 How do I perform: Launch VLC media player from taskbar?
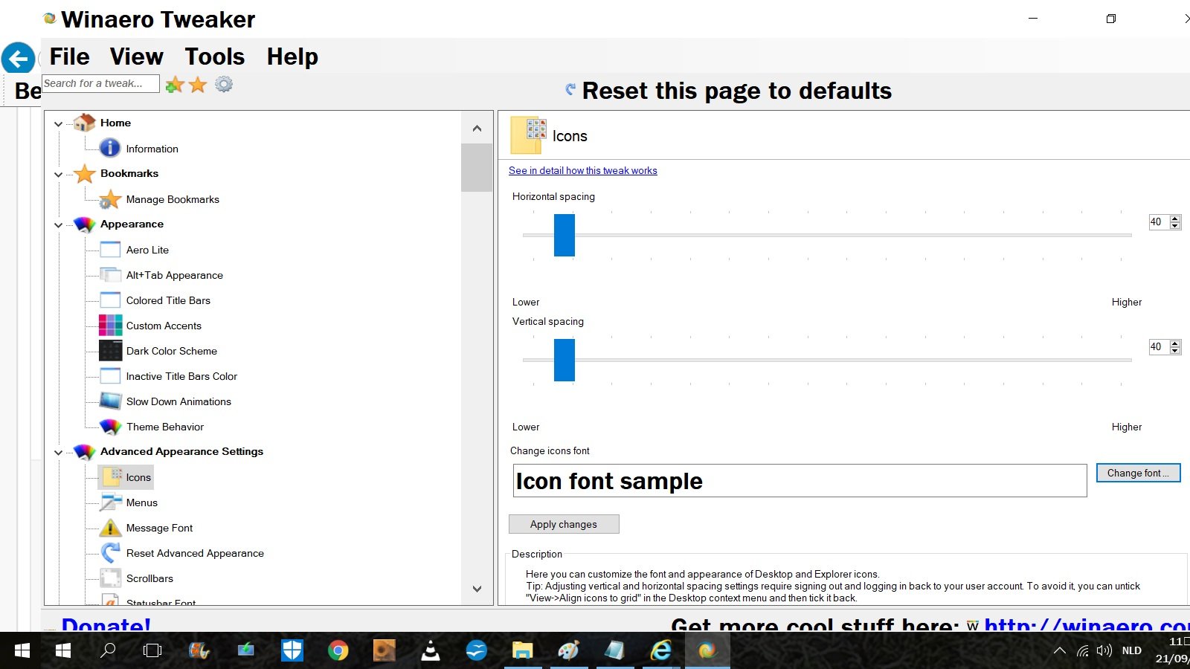tap(430, 651)
